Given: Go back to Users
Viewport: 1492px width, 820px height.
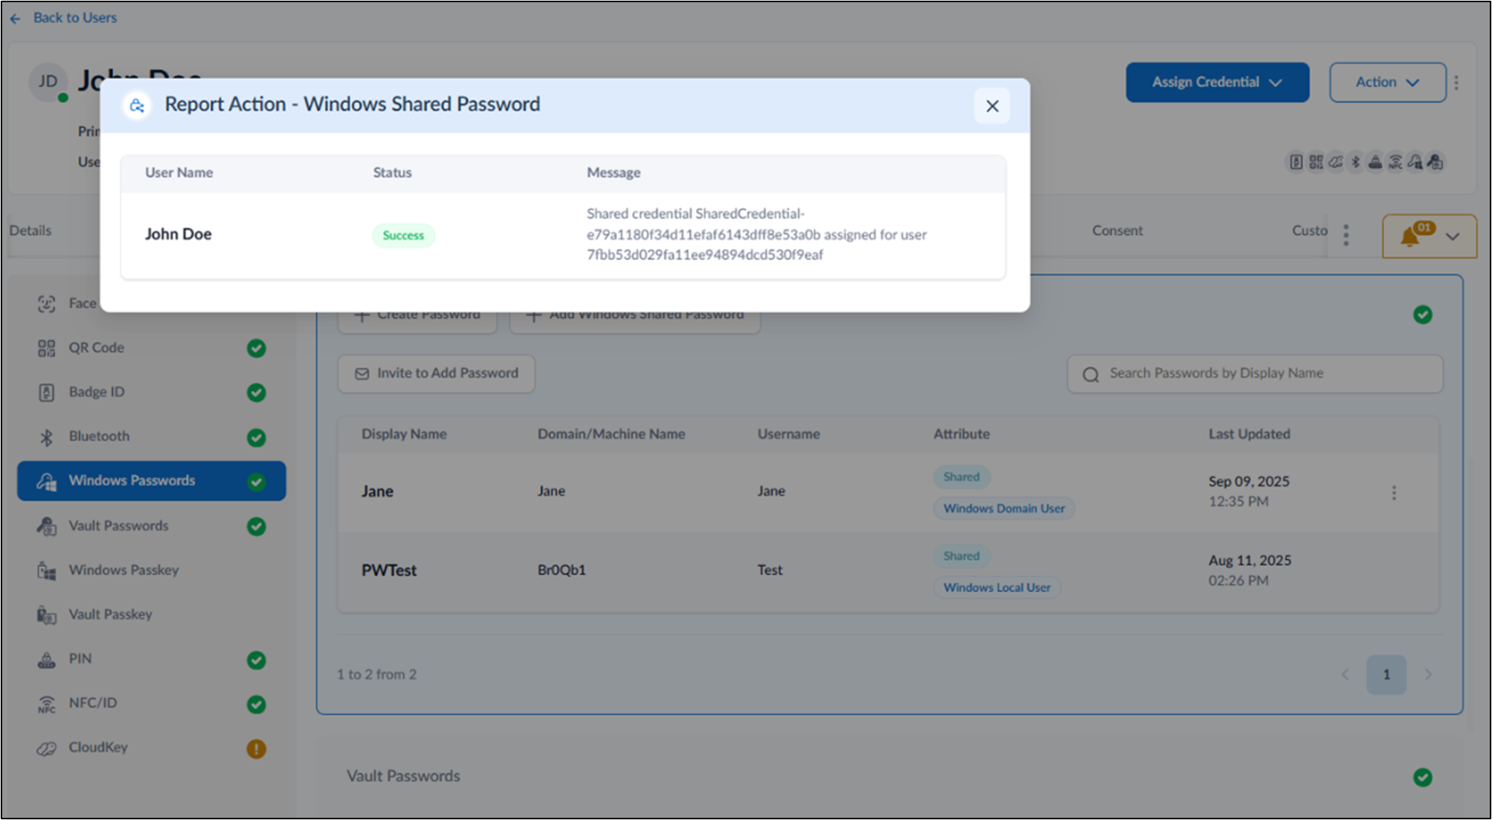Looking at the screenshot, I should 63,18.
